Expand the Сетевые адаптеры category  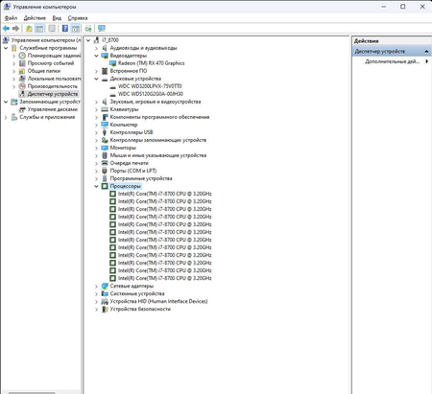(96, 286)
